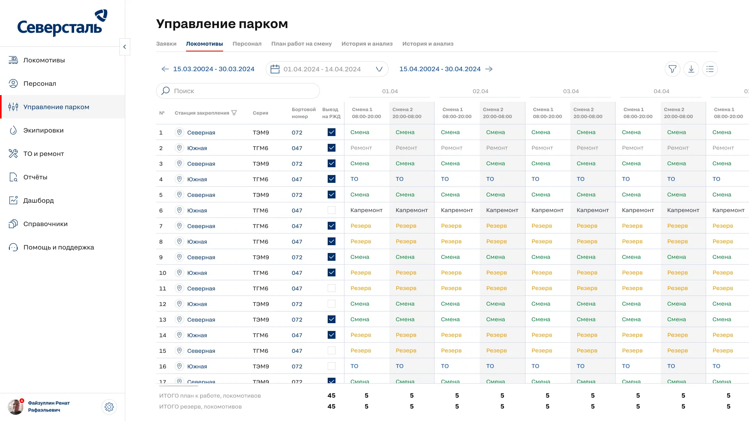
Task: Uncheck Выезд на РЖД for row 13
Action: (x=332, y=319)
